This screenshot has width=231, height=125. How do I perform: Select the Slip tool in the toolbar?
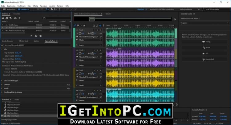click(56, 9)
